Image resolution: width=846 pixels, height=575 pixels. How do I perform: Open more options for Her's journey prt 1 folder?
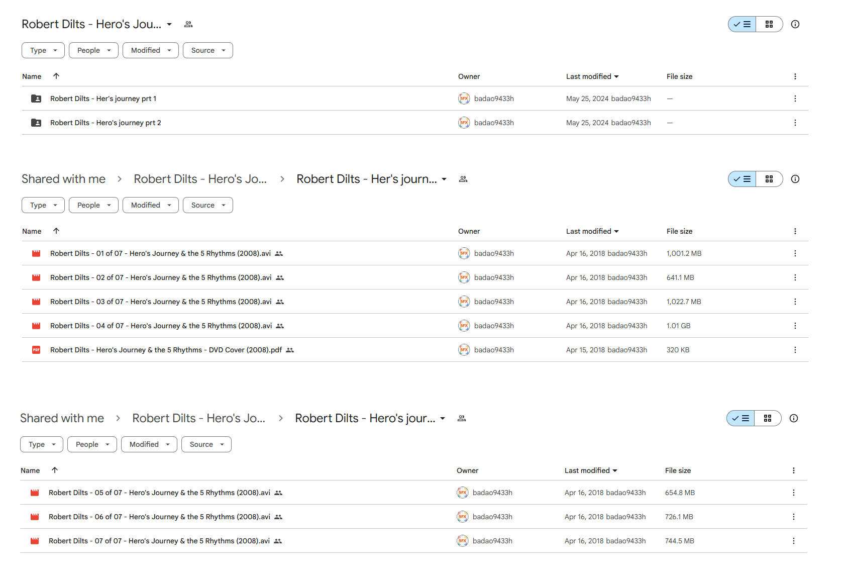pyautogui.click(x=795, y=99)
